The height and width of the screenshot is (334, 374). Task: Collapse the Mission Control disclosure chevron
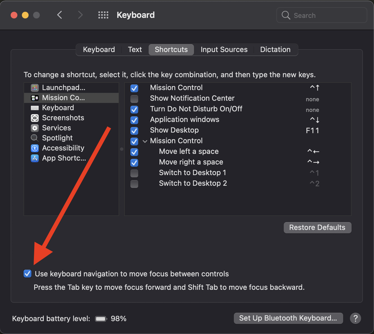pos(145,141)
